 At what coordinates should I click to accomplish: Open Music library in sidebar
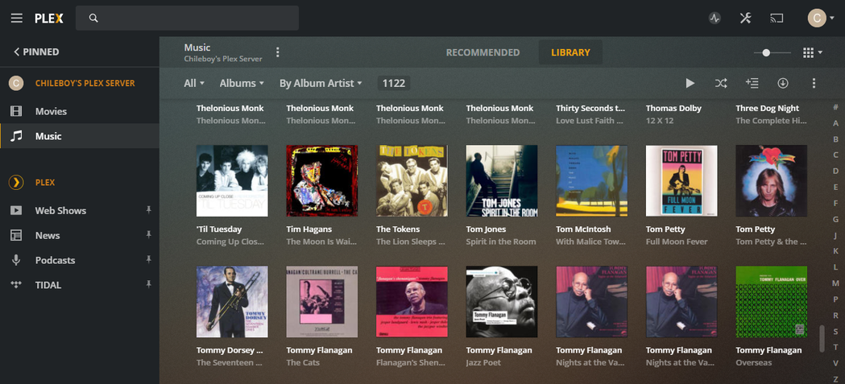80,136
